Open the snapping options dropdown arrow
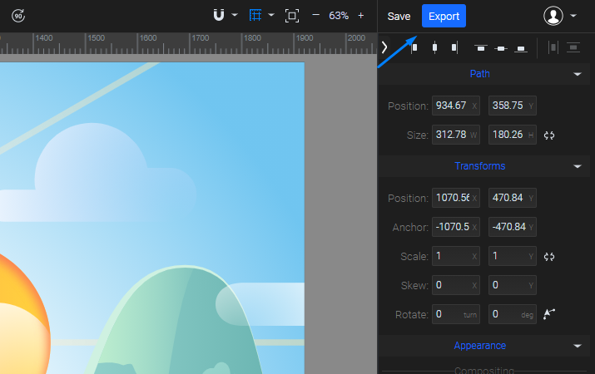The width and height of the screenshot is (595, 374). (235, 16)
